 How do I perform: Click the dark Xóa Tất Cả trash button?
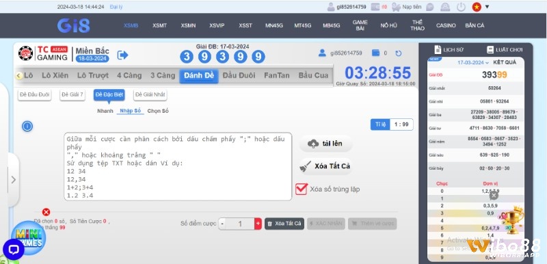click(x=284, y=224)
